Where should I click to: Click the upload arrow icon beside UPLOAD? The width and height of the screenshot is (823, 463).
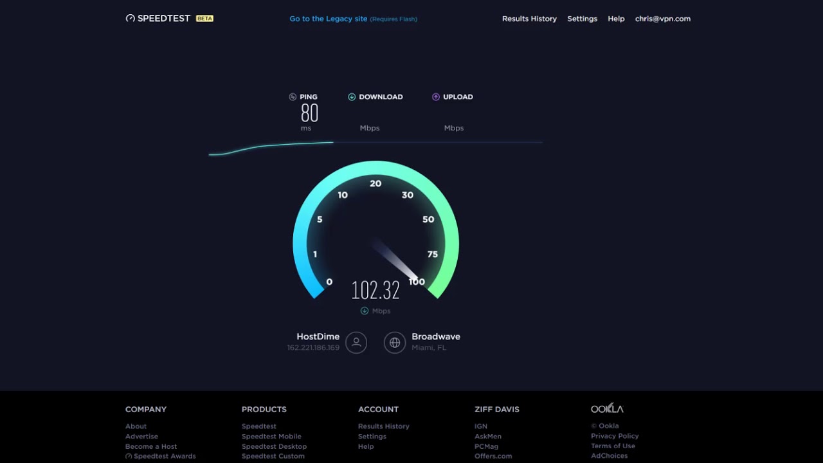(x=436, y=97)
